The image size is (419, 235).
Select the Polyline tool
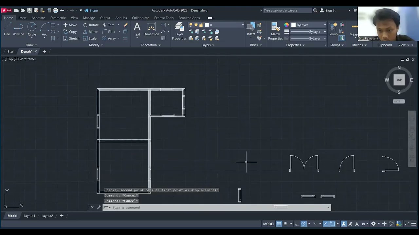pyautogui.click(x=18, y=29)
